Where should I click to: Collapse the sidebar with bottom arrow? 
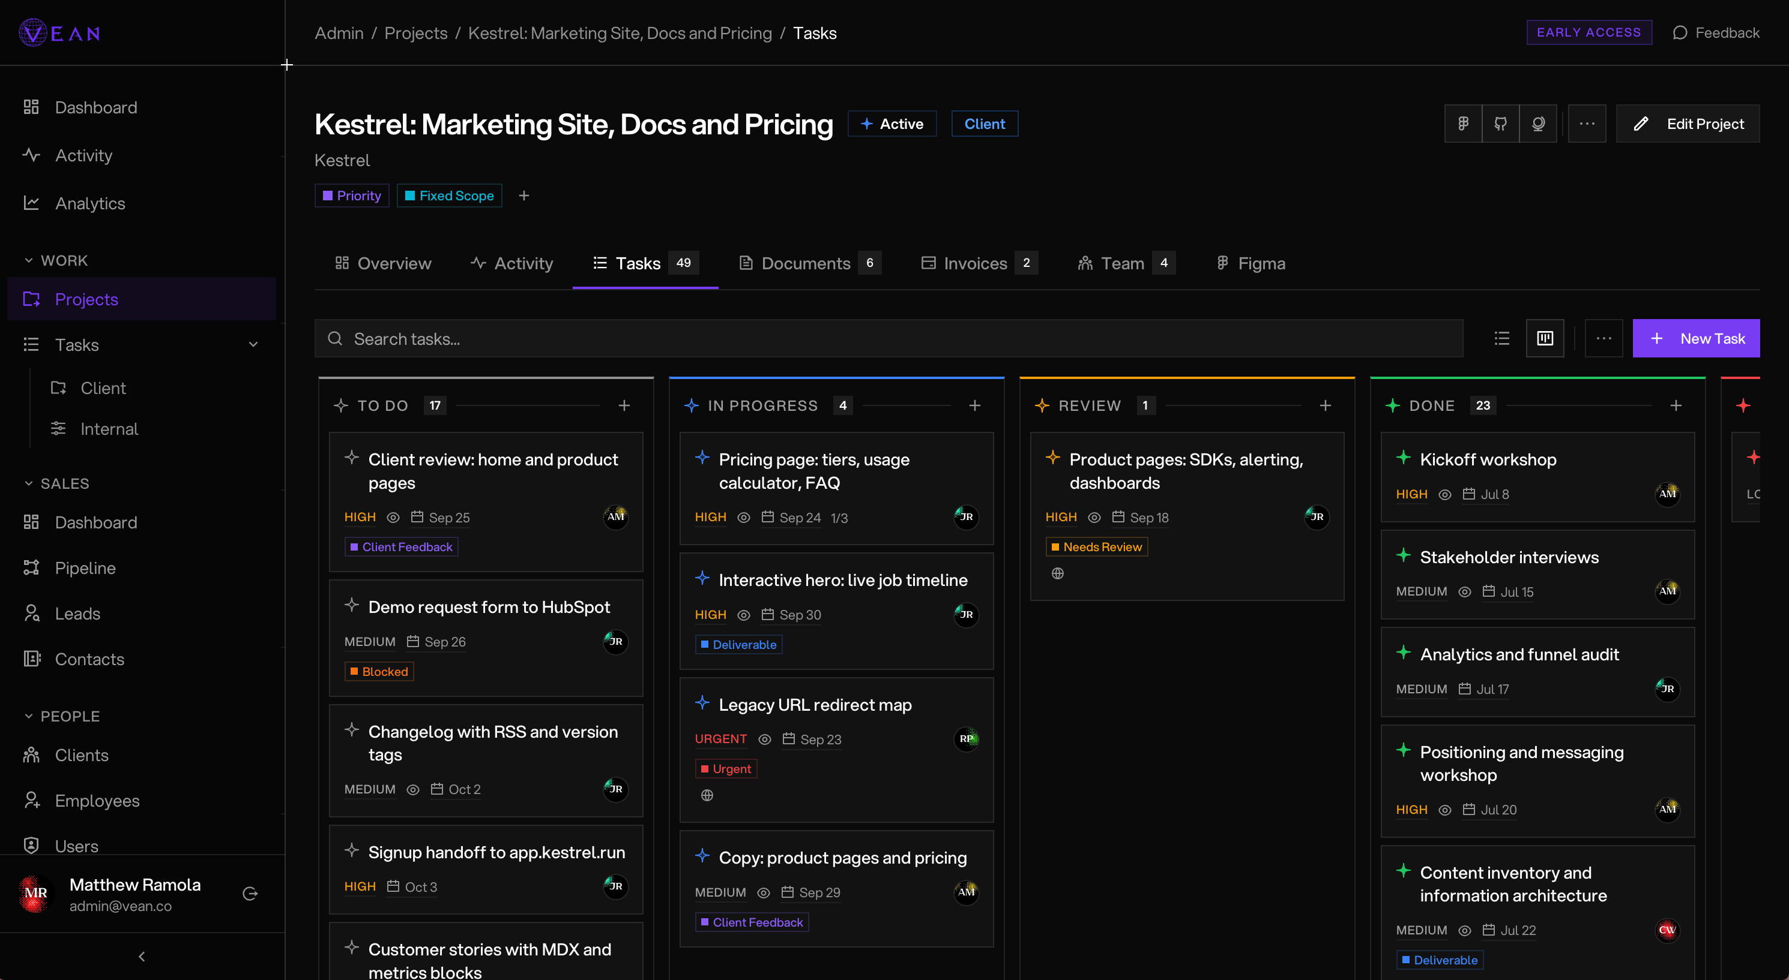(142, 957)
